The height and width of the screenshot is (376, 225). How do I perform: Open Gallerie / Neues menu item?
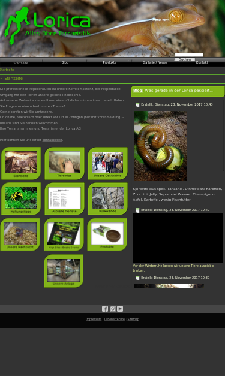click(155, 62)
